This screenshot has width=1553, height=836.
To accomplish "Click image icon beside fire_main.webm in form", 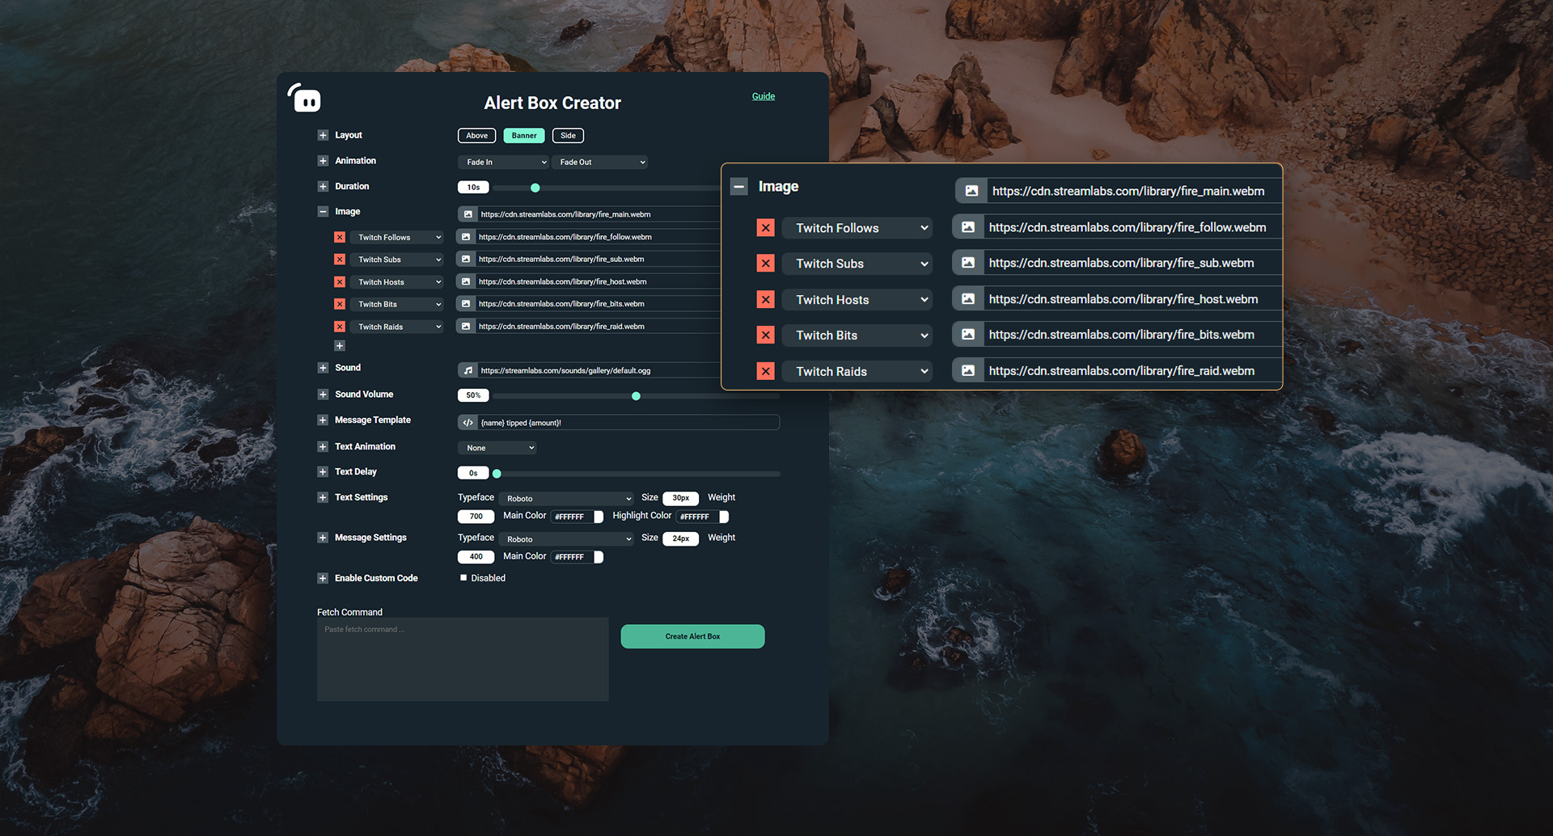I will (468, 214).
